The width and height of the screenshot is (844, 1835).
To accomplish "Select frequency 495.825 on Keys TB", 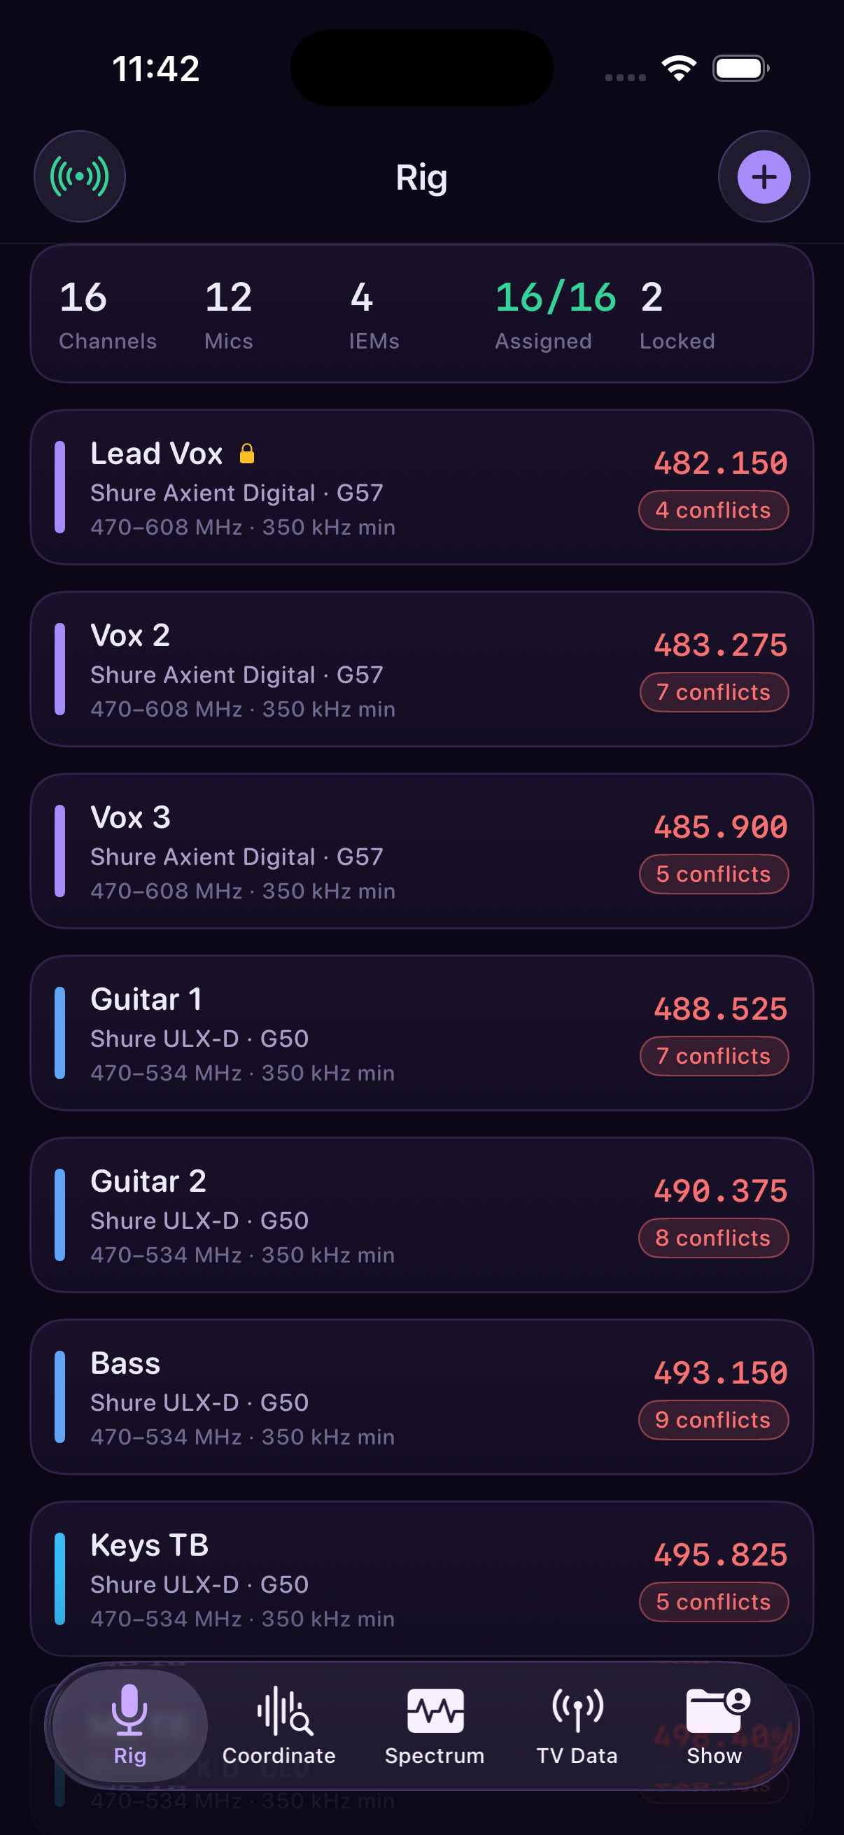I will point(720,1555).
